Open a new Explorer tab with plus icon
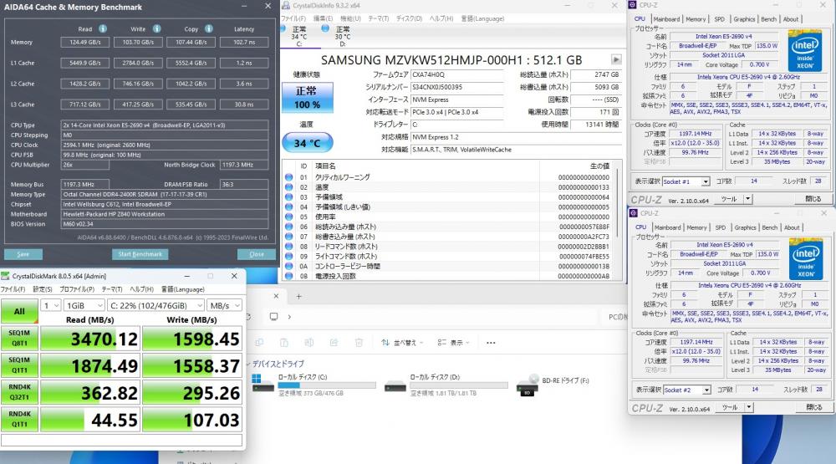 click(298, 296)
